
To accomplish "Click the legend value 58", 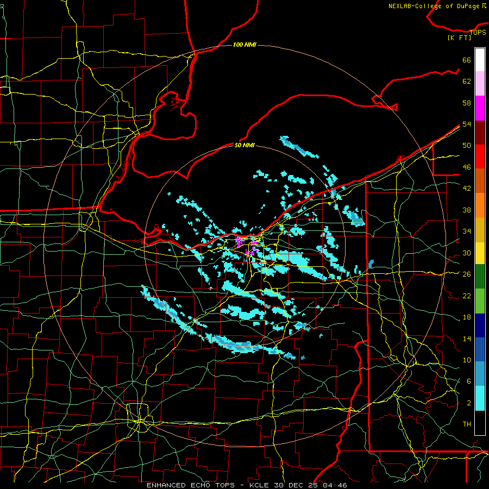I will pyautogui.click(x=467, y=103).
